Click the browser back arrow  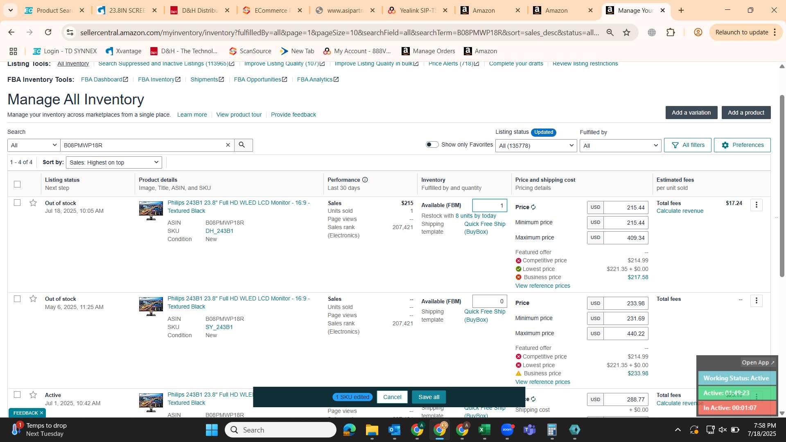tap(11, 32)
